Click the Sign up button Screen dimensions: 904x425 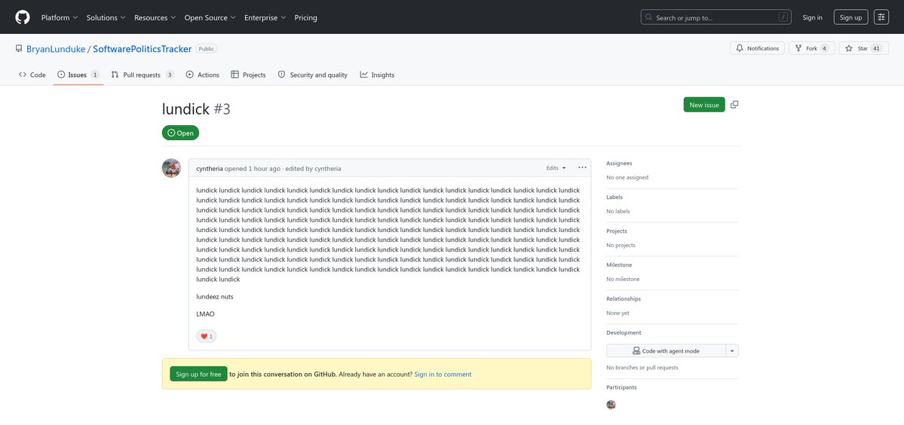click(850, 17)
